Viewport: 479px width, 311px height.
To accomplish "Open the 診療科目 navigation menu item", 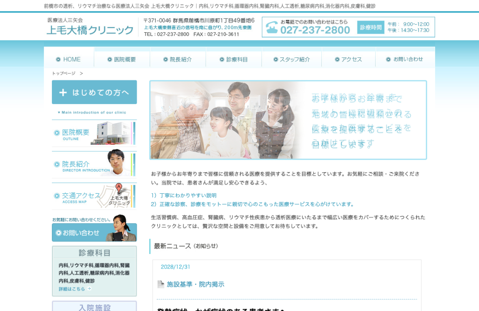I will click(234, 59).
